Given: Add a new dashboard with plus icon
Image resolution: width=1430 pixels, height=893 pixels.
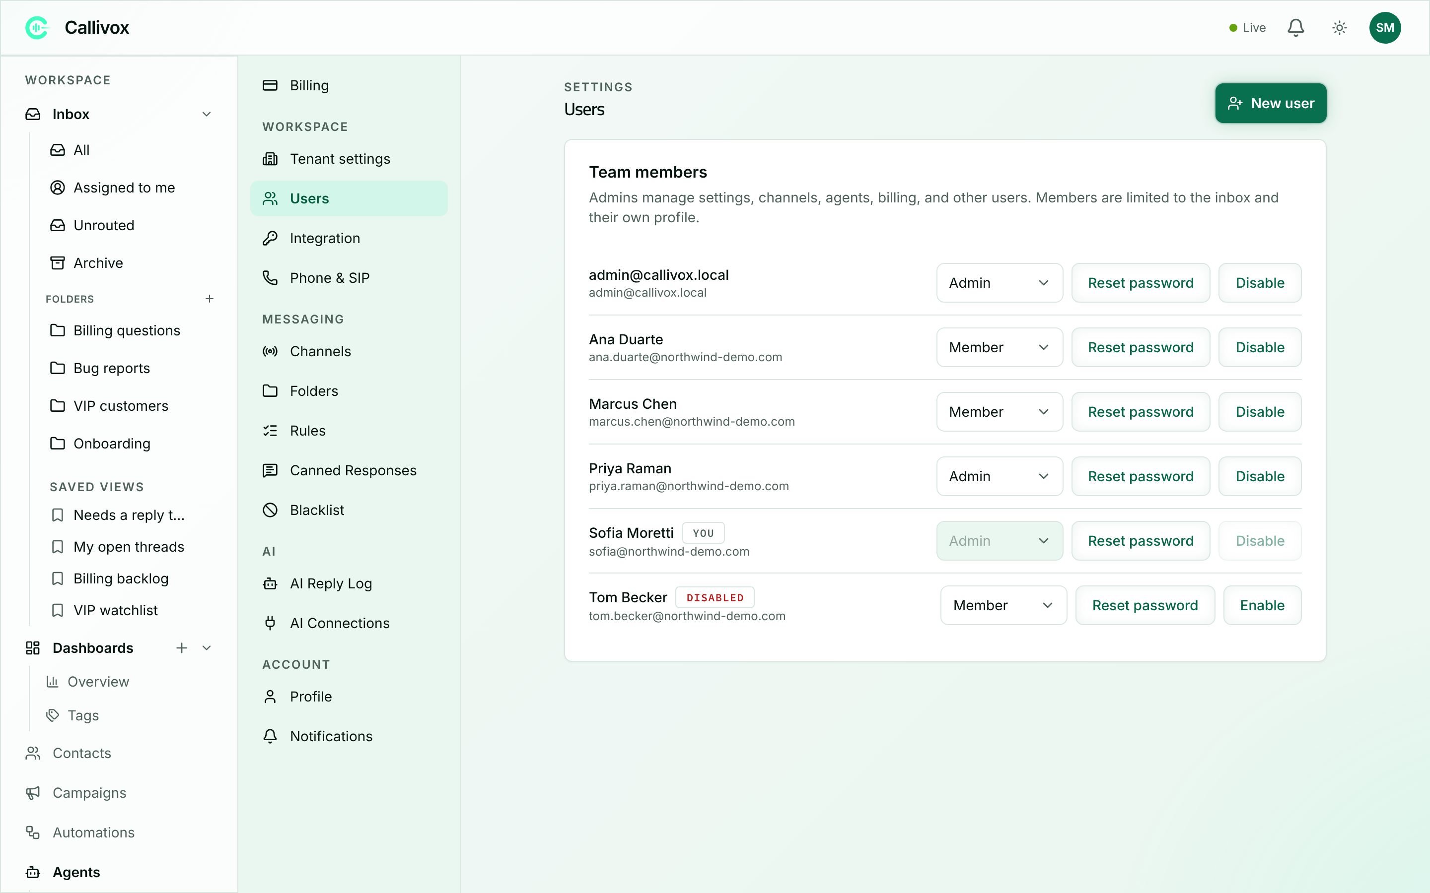Looking at the screenshot, I should [181, 648].
